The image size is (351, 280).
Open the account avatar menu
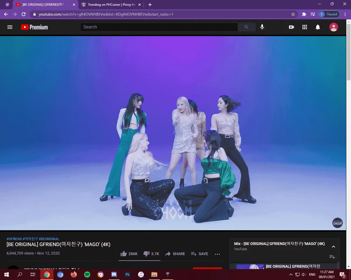(x=333, y=27)
